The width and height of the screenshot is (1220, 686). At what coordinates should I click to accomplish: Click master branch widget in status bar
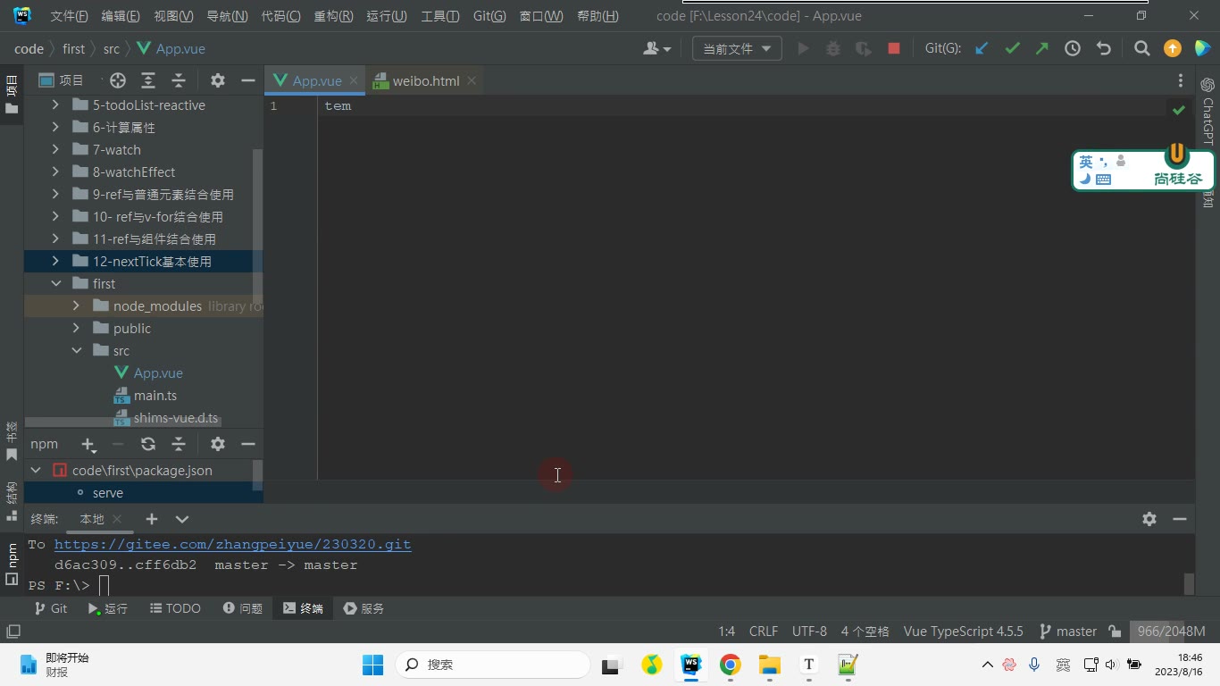point(1068,632)
